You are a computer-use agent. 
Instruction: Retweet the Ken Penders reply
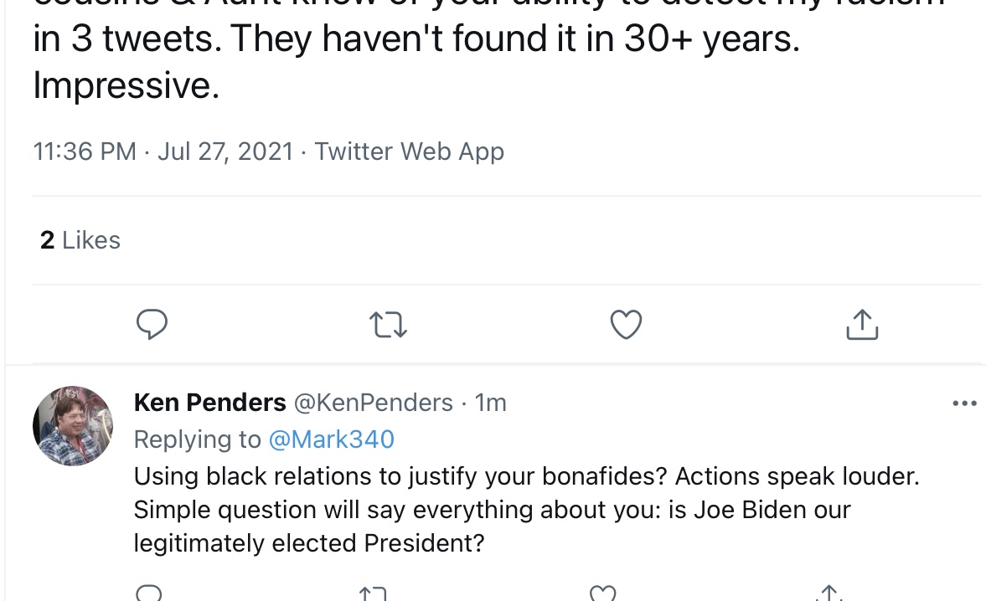[372, 593]
